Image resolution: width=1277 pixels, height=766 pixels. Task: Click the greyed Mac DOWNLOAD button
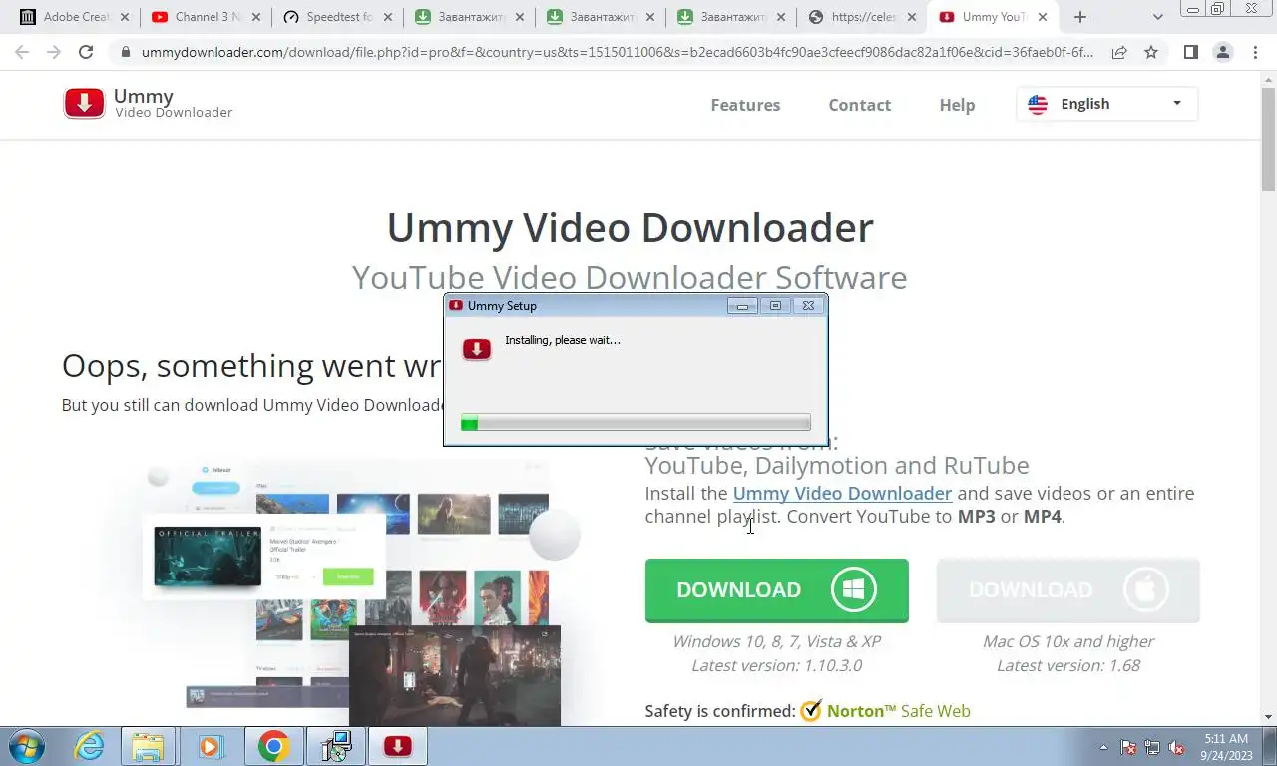(1067, 590)
